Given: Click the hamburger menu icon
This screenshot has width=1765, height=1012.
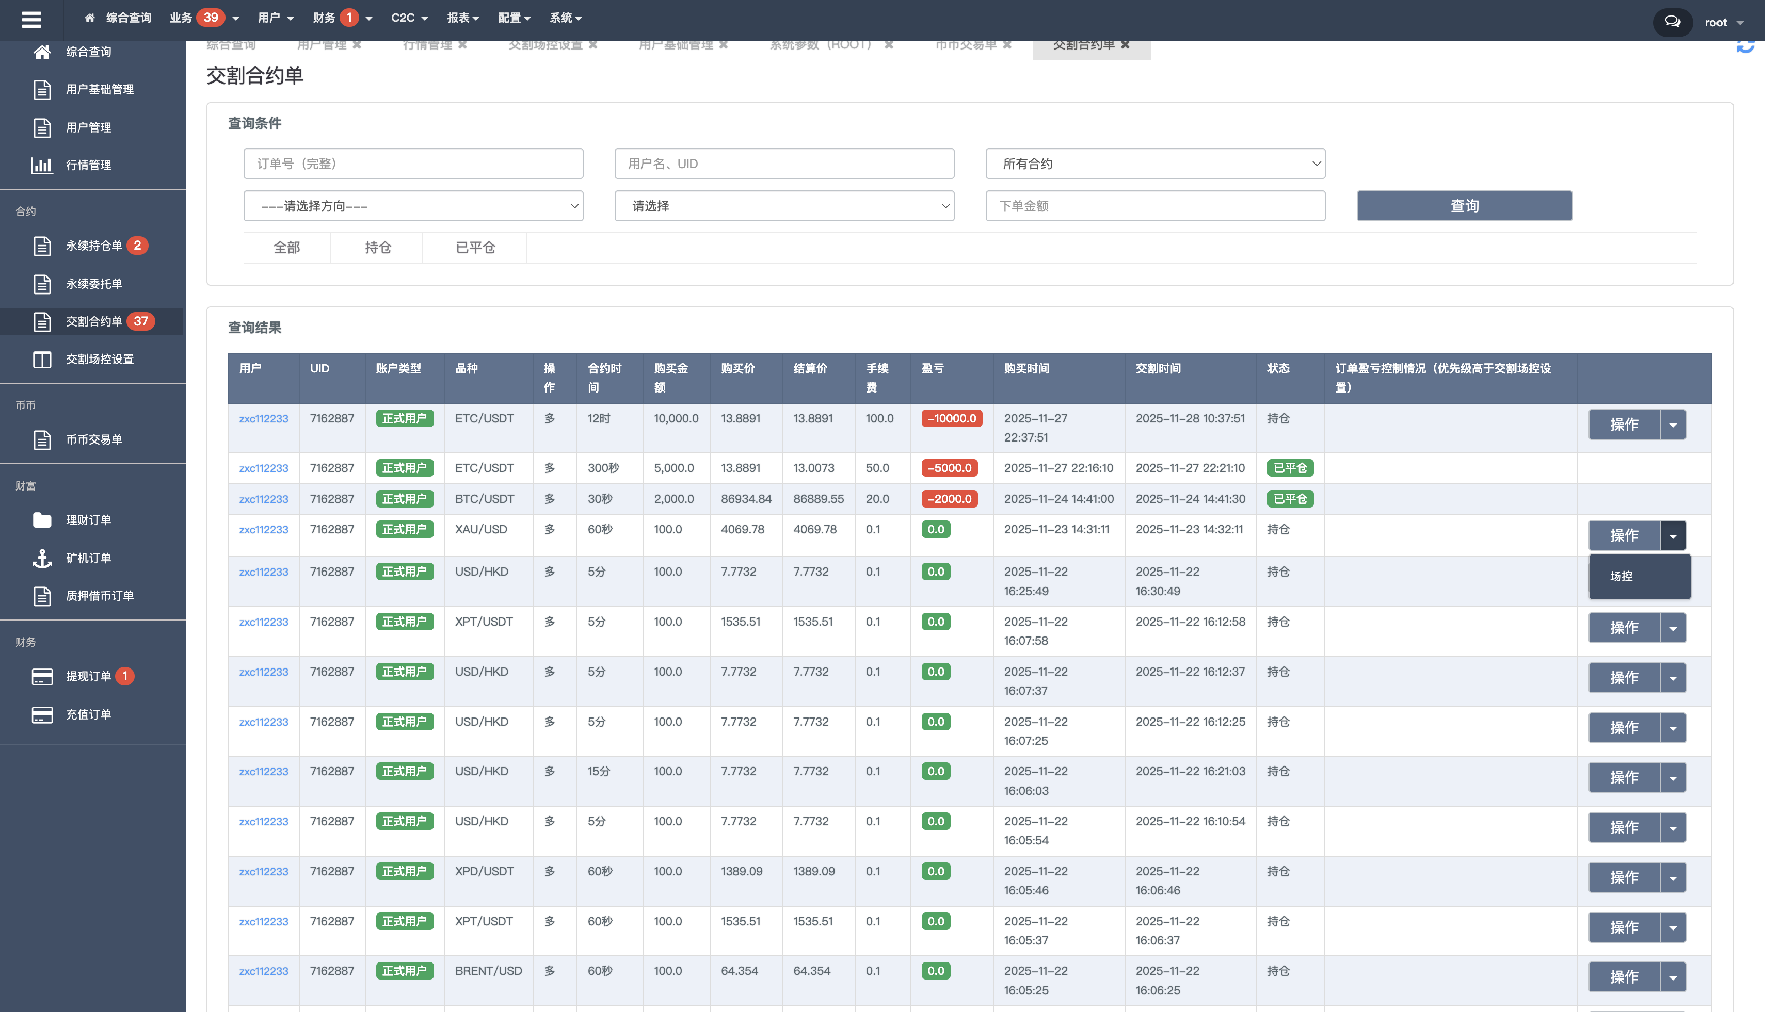Looking at the screenshot, I should [31, 20].
